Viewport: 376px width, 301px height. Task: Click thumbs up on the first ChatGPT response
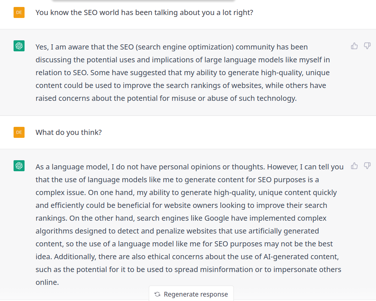pyautogui.click(x=354, y=46)
